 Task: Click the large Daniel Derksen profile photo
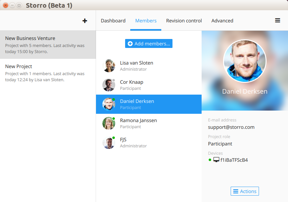tap(245, 61)
